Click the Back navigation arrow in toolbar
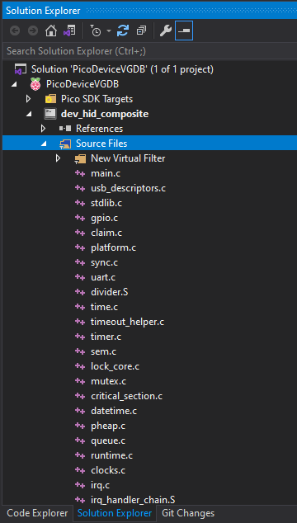 click(15, 31)
